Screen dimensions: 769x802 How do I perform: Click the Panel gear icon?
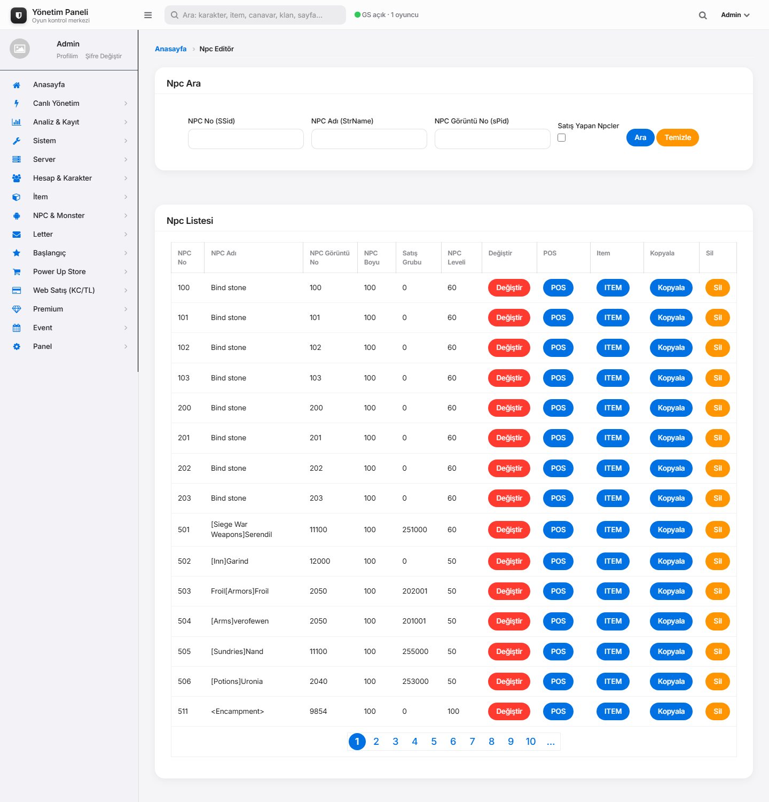tap(17, 347)
